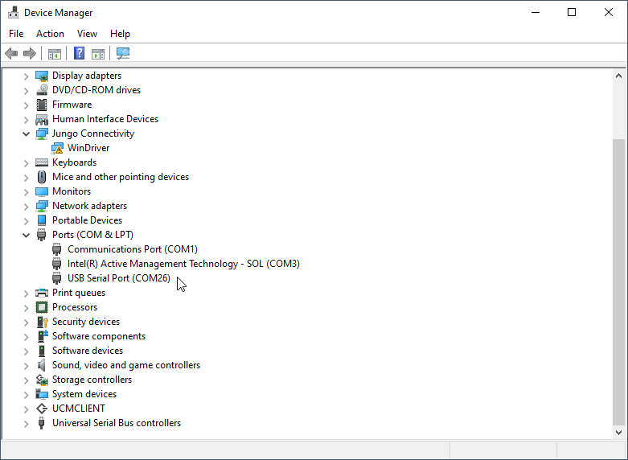Click the Sound, video and game controllers speaker icon
Viewport: 628px width, 460px height.
pyautogui.click(x=42, y=365)
